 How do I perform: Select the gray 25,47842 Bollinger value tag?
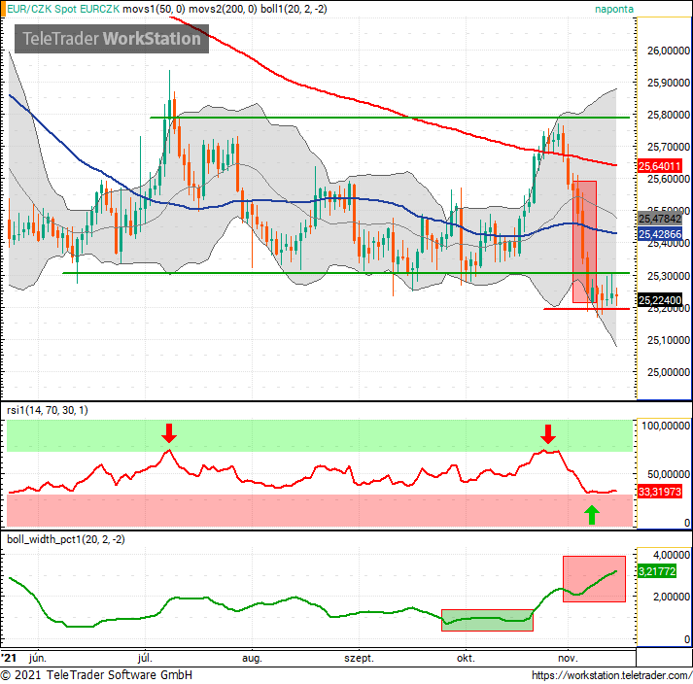coord(660,219)
